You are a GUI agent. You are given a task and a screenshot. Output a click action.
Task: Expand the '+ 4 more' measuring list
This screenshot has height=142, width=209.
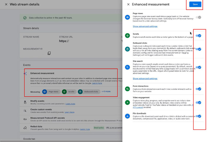(106, 92)
